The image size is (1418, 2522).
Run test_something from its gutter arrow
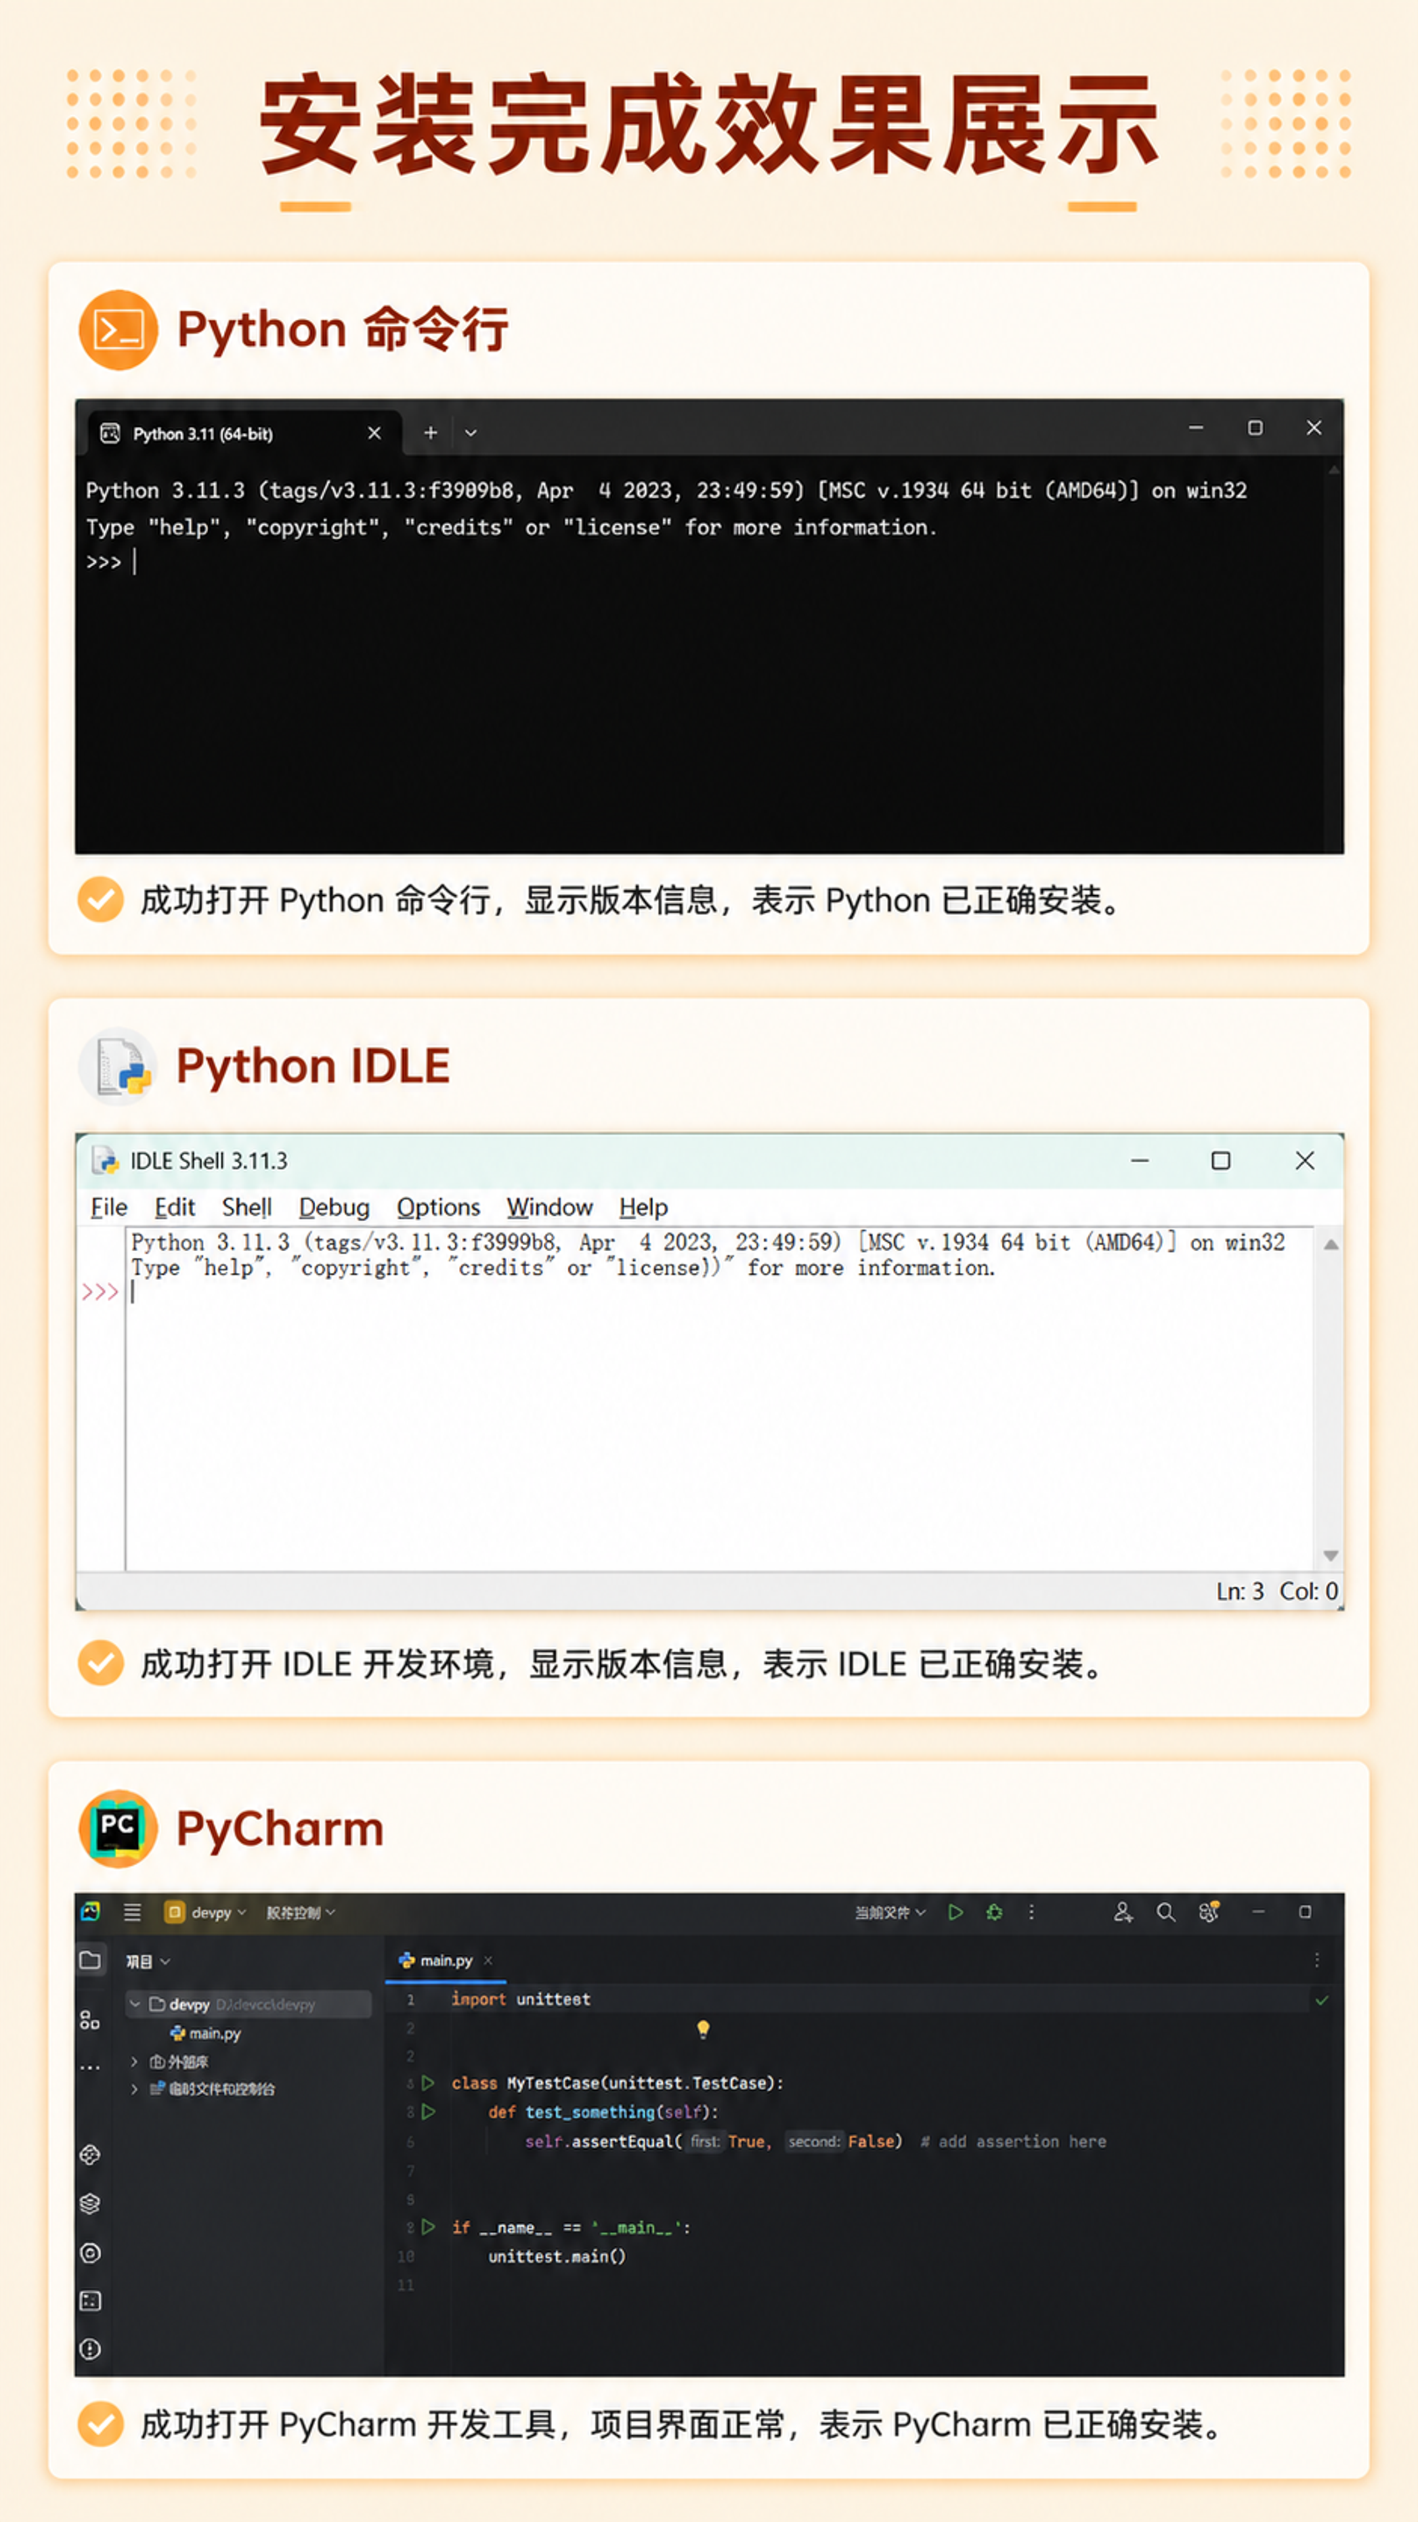427,2113
